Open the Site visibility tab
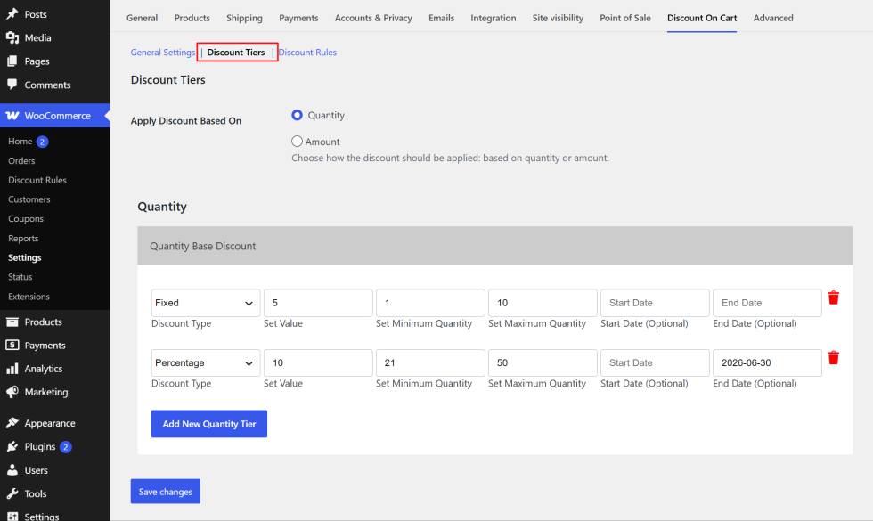Viewport: 873px width, 521px height. (x=558, y=18)
